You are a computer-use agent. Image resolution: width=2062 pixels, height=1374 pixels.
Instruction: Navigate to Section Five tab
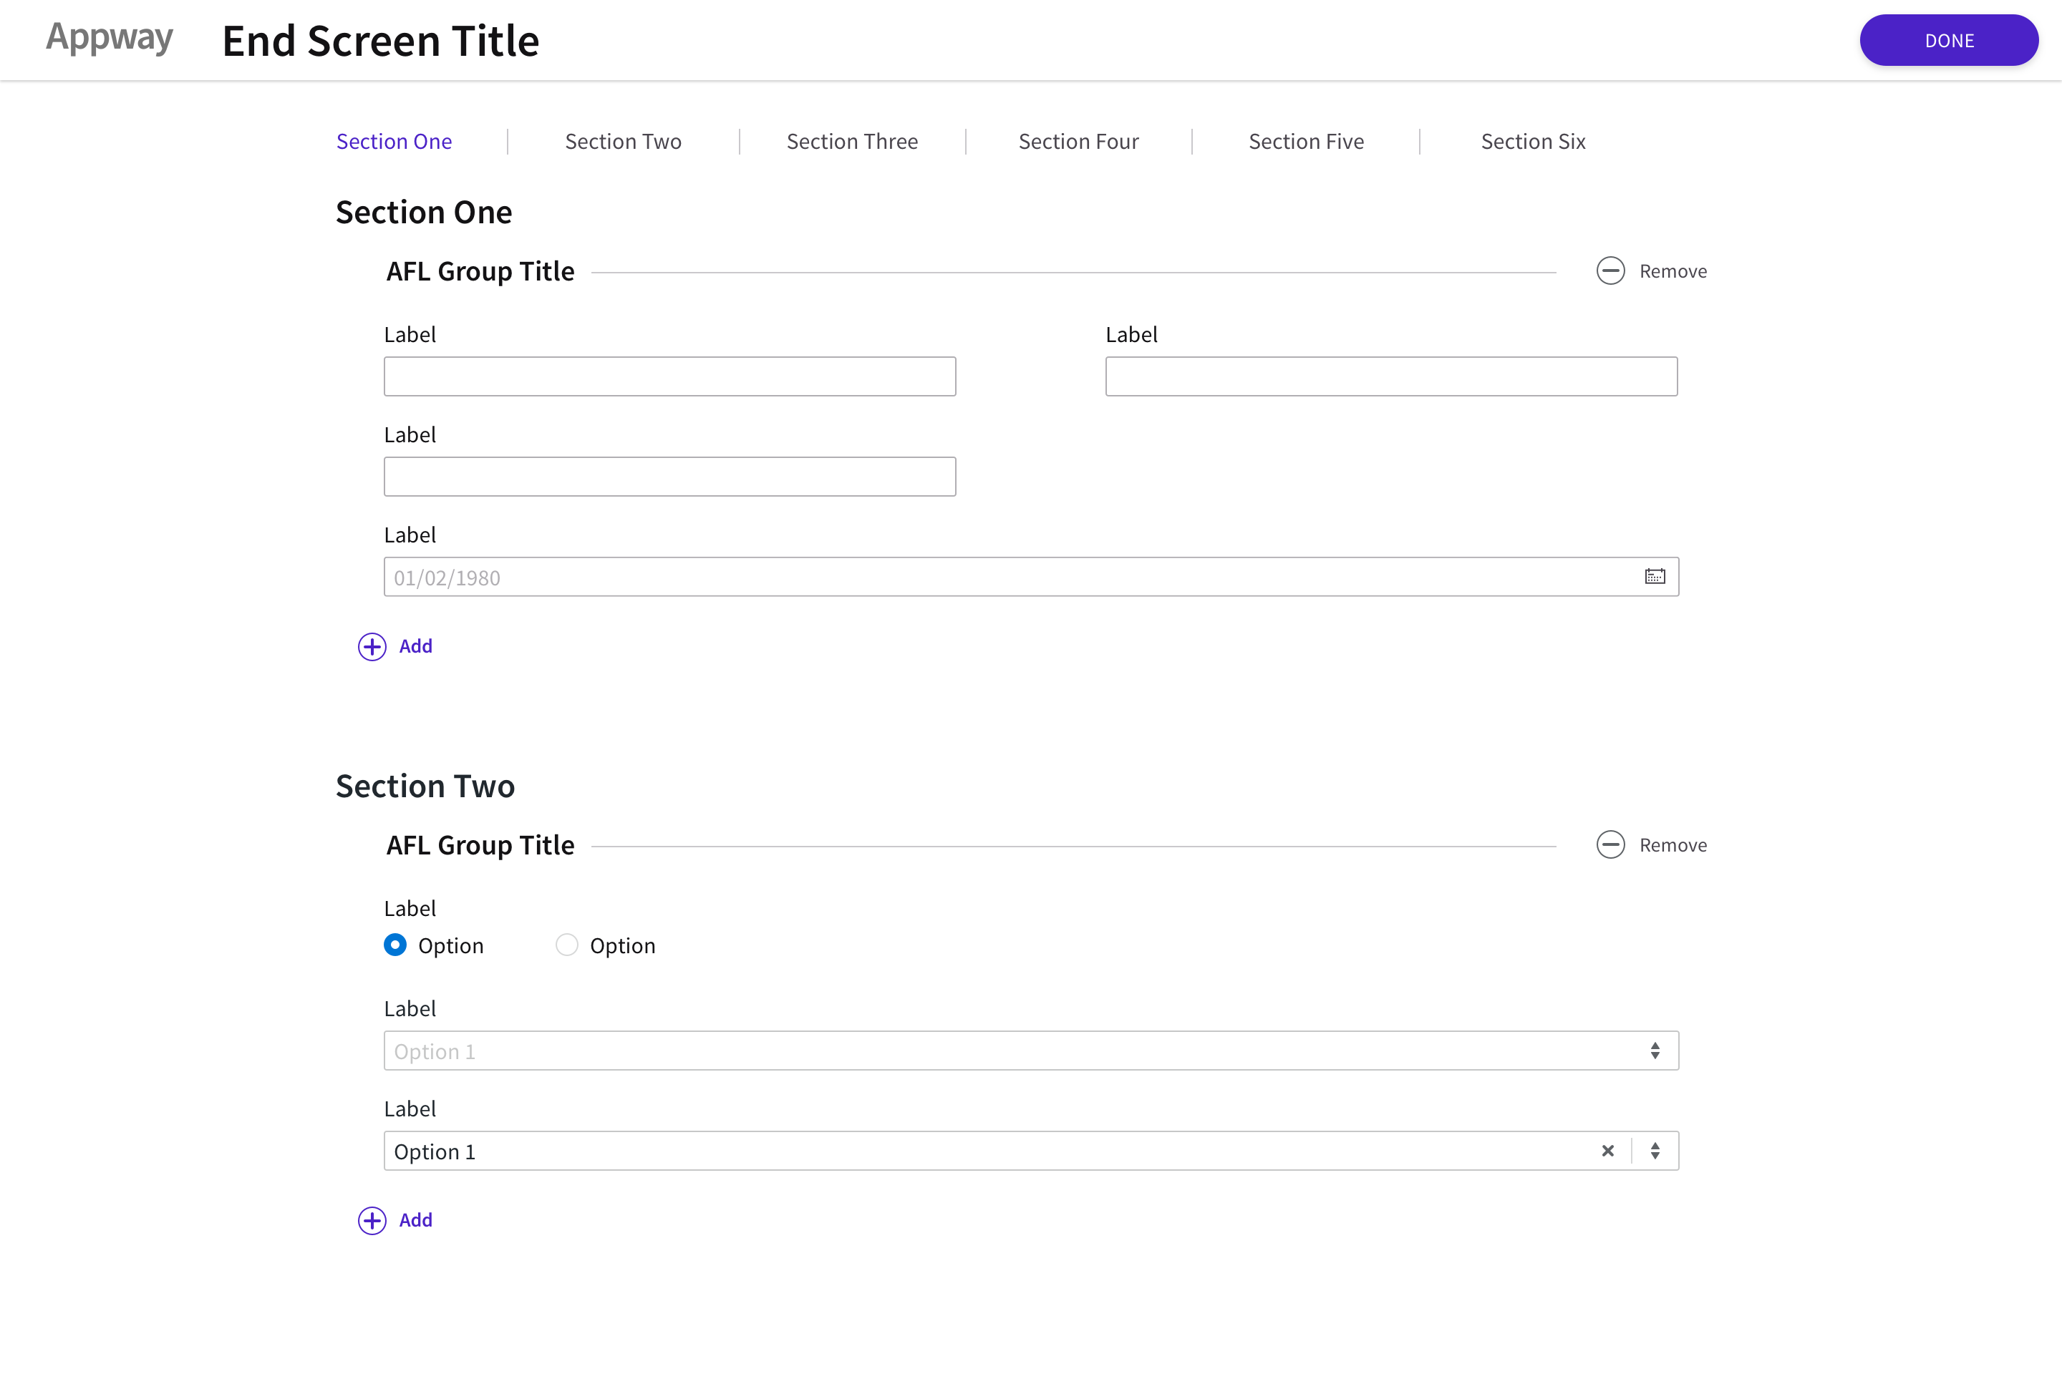point(1307,140)
